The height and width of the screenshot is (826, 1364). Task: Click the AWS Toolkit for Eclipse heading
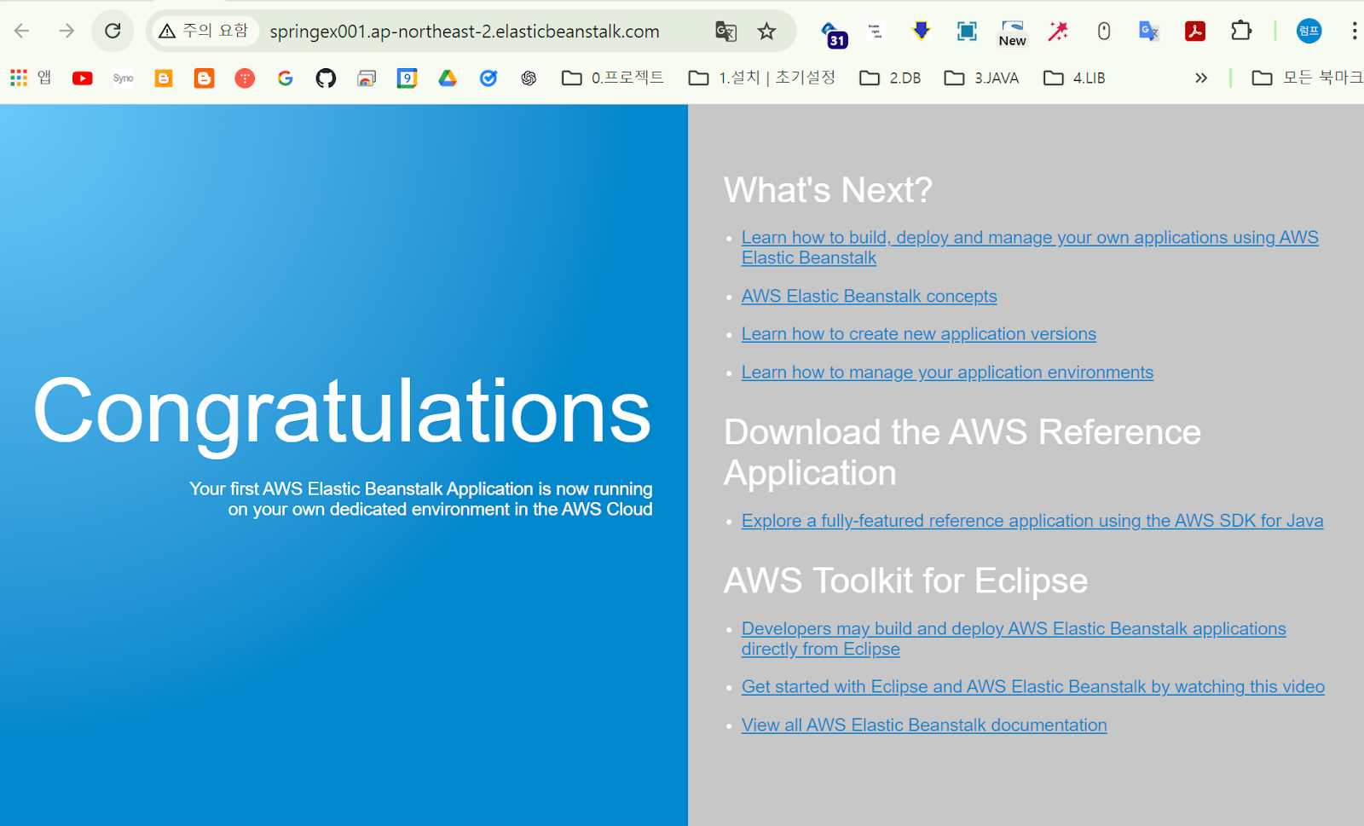(x=905, y=581)
